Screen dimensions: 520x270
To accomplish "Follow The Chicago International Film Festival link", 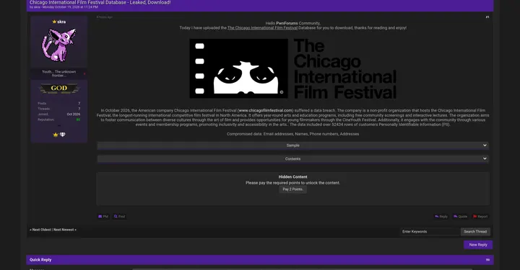I will 262,28.
